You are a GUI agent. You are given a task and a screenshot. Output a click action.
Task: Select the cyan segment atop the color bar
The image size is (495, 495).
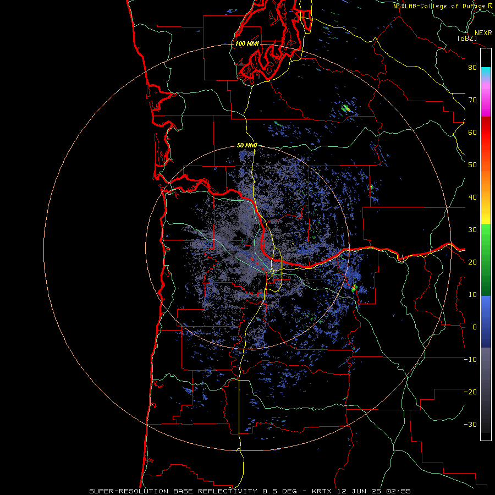[486, 72]
